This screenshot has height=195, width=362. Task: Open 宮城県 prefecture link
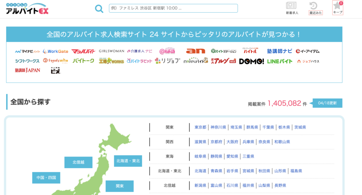tap(248, 171)
